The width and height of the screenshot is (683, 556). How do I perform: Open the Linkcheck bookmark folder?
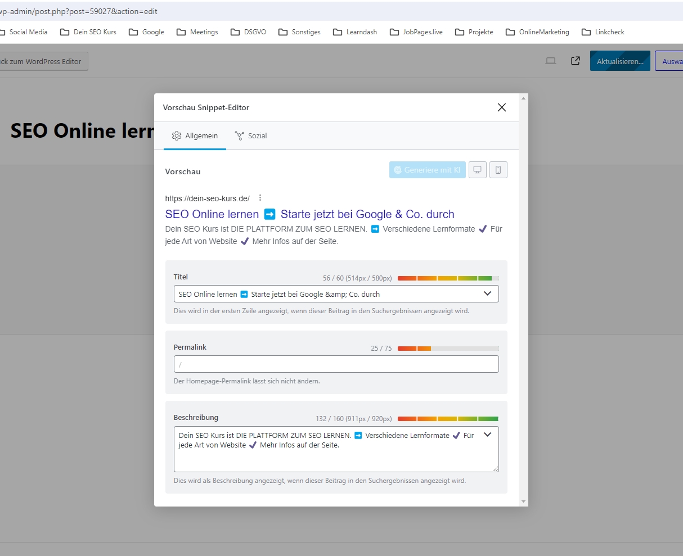click(603, 32)
